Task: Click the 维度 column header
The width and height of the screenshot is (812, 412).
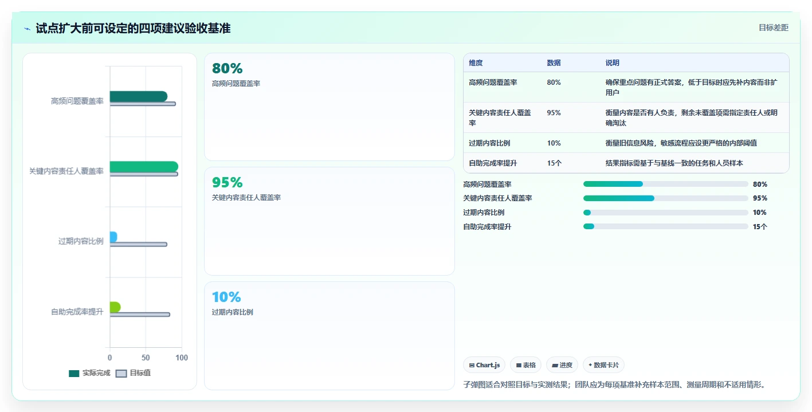Action: pyautogui.click(x=476, y=63)
